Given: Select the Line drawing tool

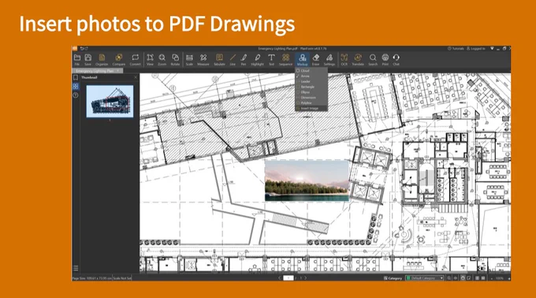Looking at the screenshot, I should [233, 59].
